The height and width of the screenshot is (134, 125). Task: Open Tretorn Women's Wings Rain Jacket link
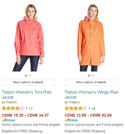click(91, 95)
